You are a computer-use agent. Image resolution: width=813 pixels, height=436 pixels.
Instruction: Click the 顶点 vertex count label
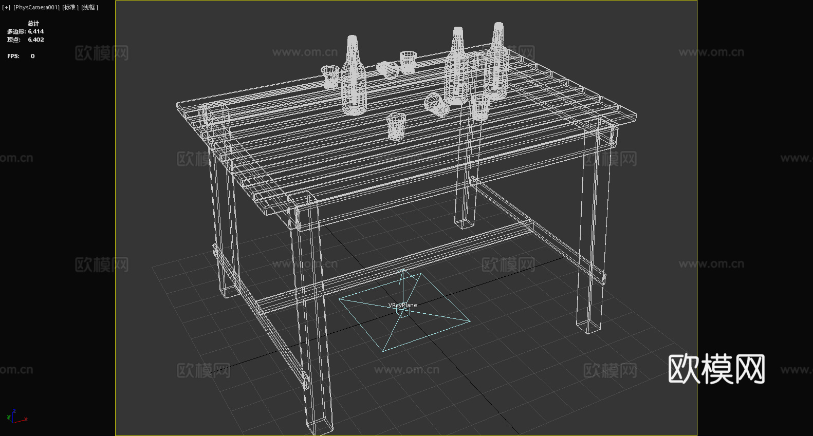(x=14, y=40)
